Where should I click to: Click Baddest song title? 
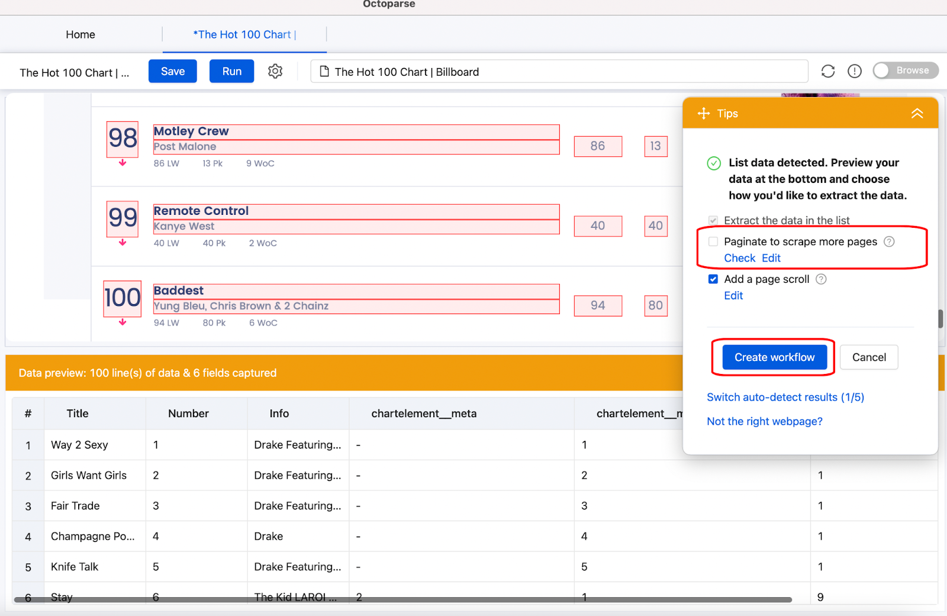[x=179, y=291]
